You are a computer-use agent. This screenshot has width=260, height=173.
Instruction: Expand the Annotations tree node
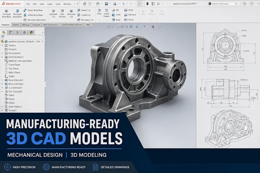[2, 53]
